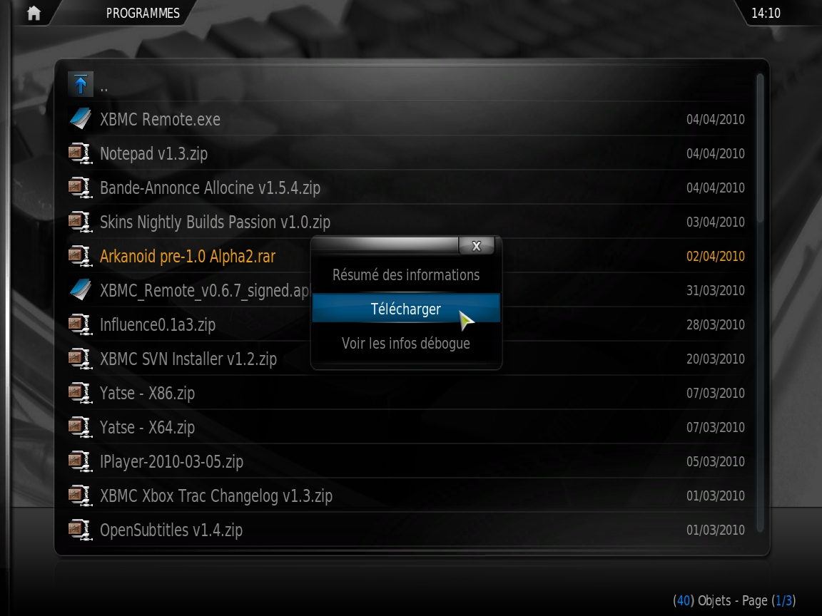Click the date of Notepad v1.3.zip
The width and height of the screenshot is (822, 616).
click(715, 153)
